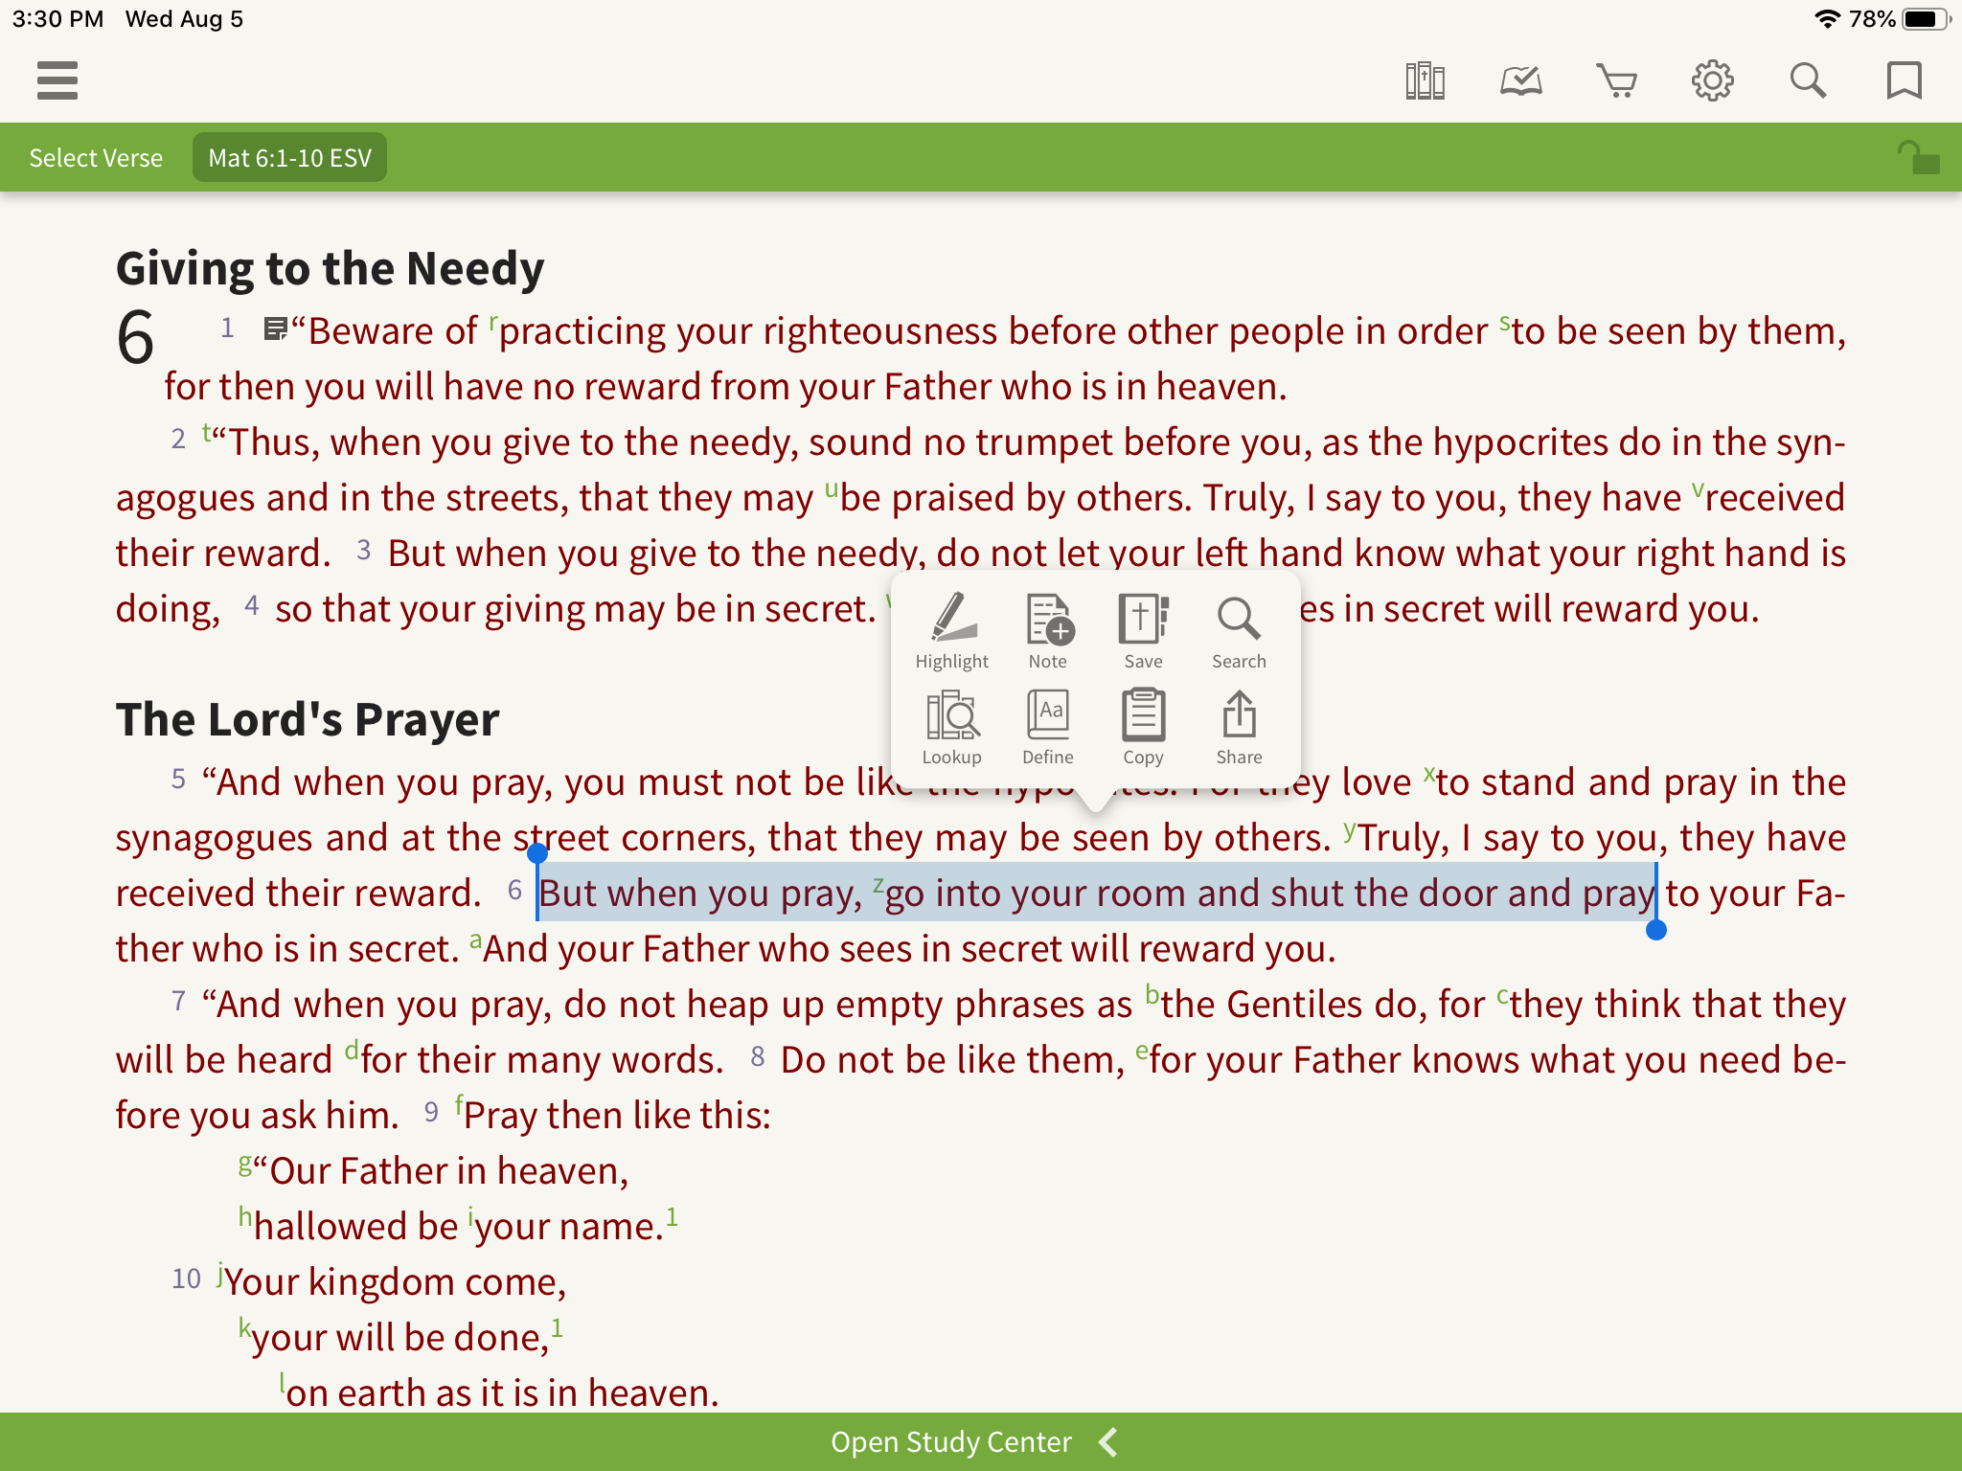Tap Lookup in selection popup
1962x1471 pixels.
click(x=951, y=727)
